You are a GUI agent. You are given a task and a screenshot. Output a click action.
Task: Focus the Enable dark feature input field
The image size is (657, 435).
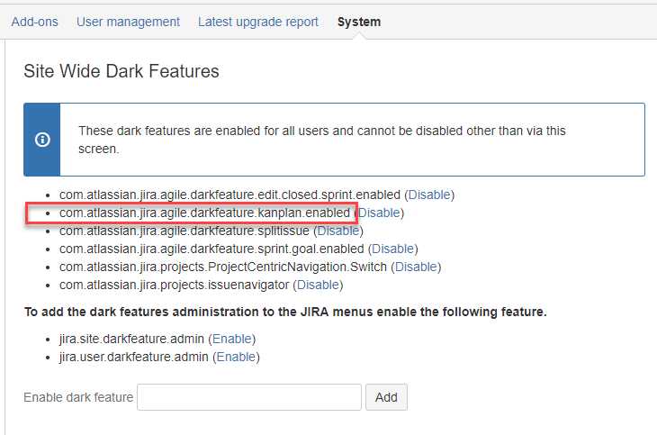click(249, 397)
